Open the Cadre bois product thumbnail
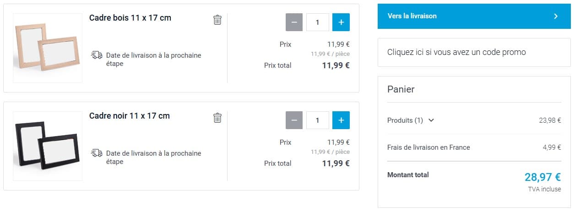 point(48,48)
